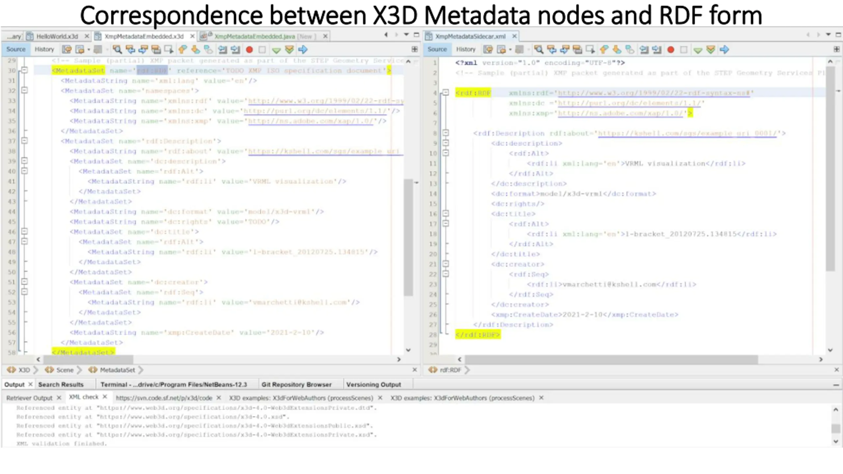Click purl.org dc elements URL on line 34

pyautogui.click(x=315, y=111)
